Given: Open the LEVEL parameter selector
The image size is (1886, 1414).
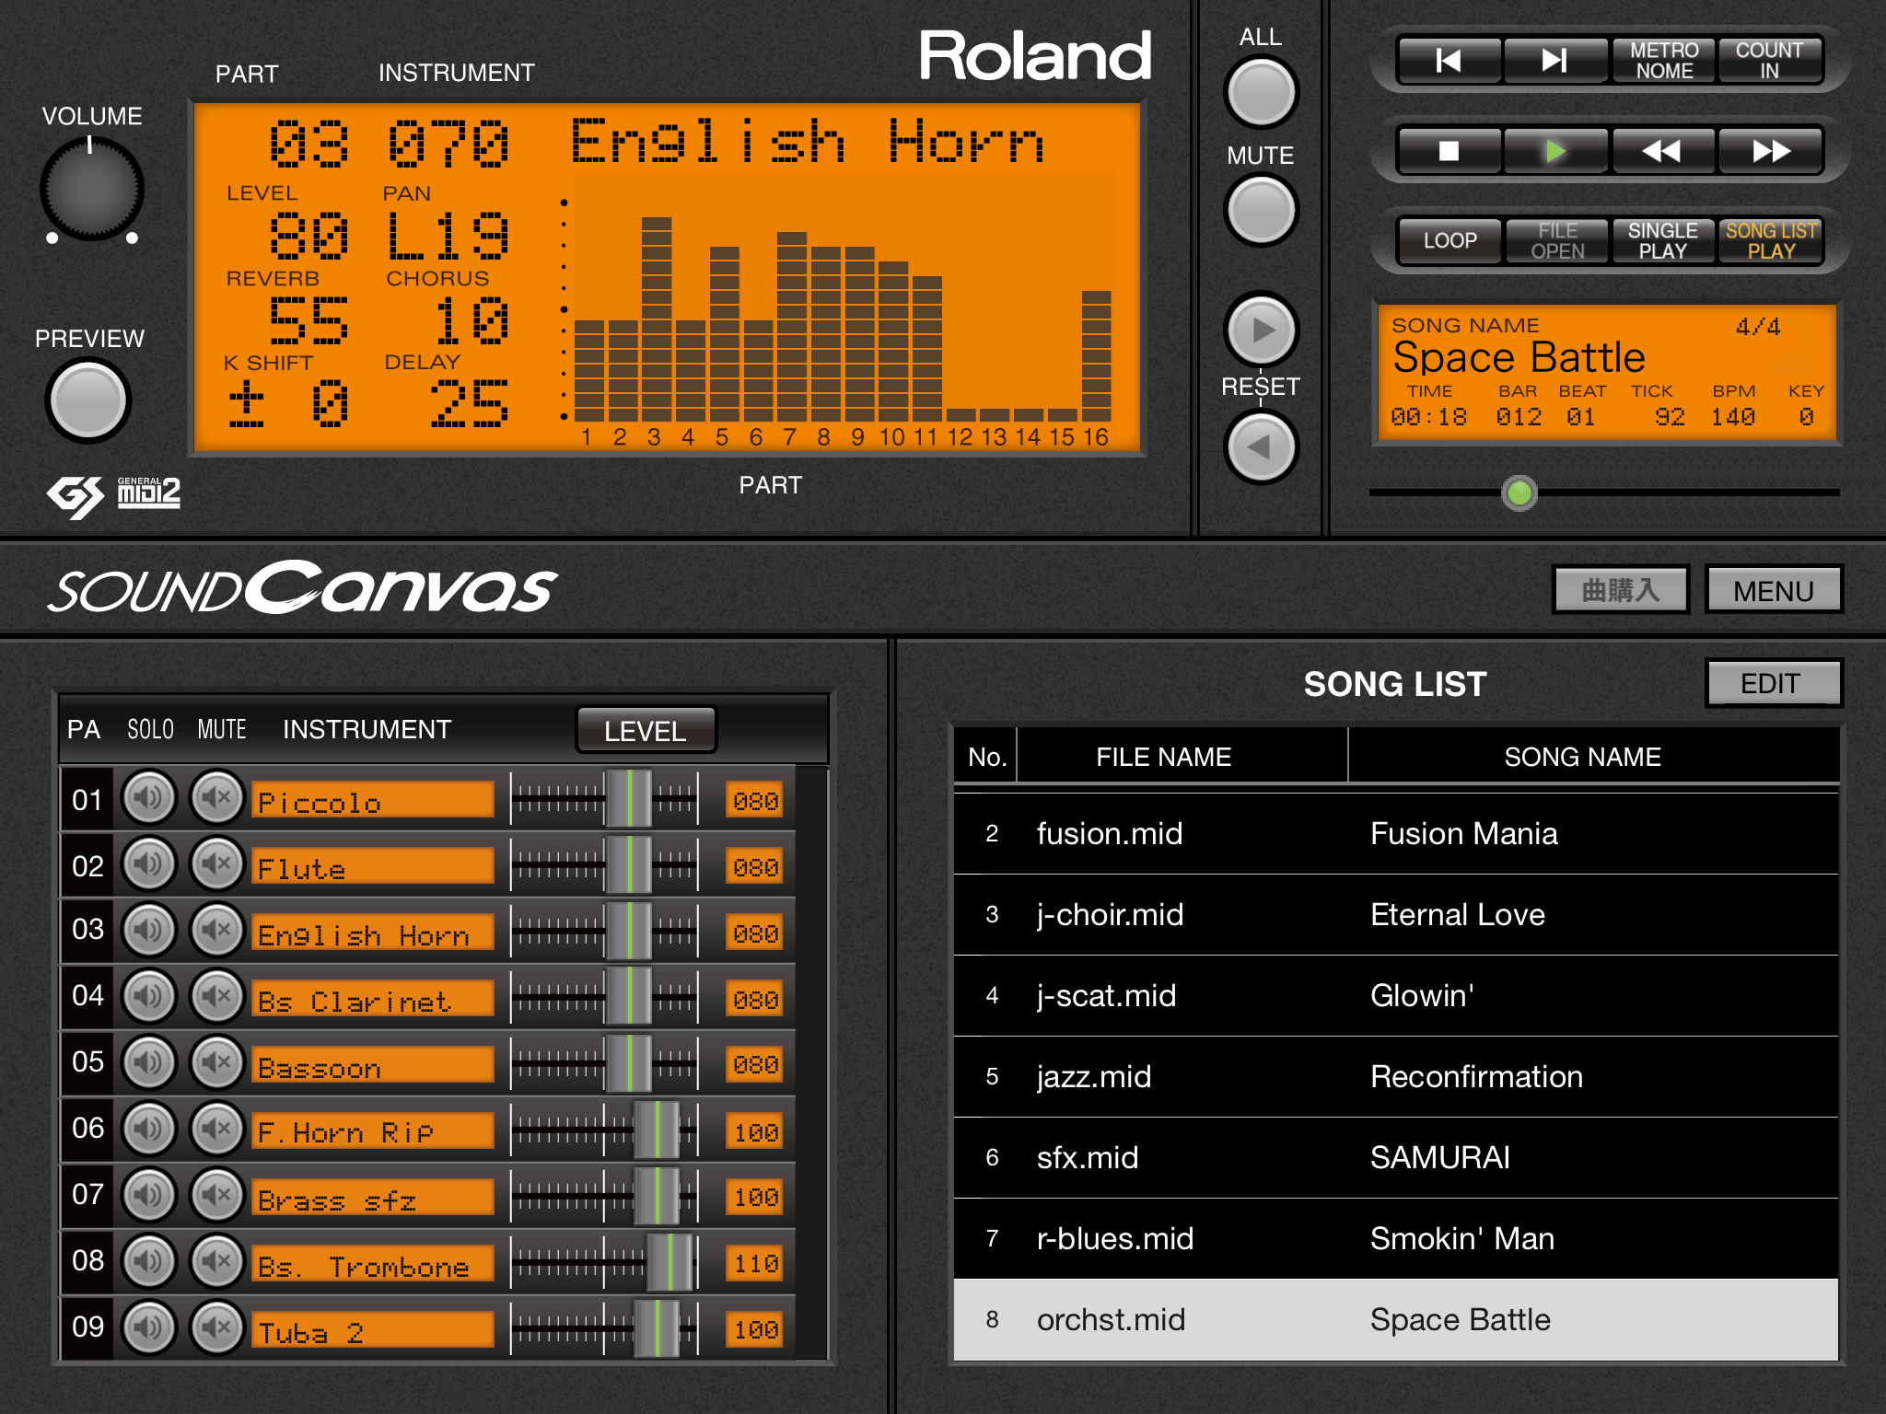Looking at the screenshot, I should pos(645,731).
